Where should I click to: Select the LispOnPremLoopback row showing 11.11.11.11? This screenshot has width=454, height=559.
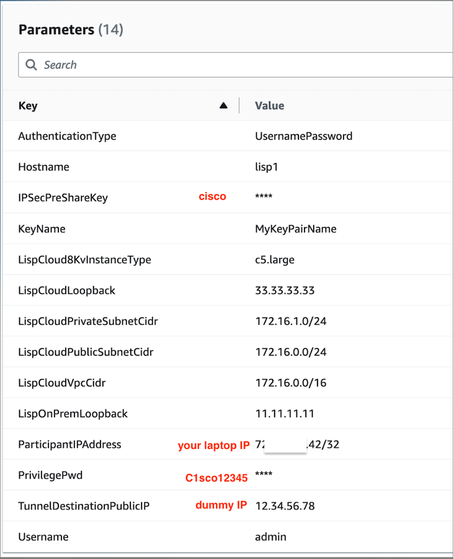(x=186, y=414)
